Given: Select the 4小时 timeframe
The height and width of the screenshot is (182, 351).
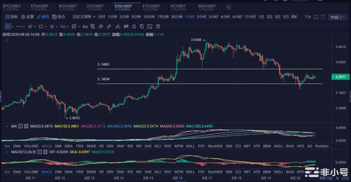Looking at the screenshot, I should pos(225,17).
